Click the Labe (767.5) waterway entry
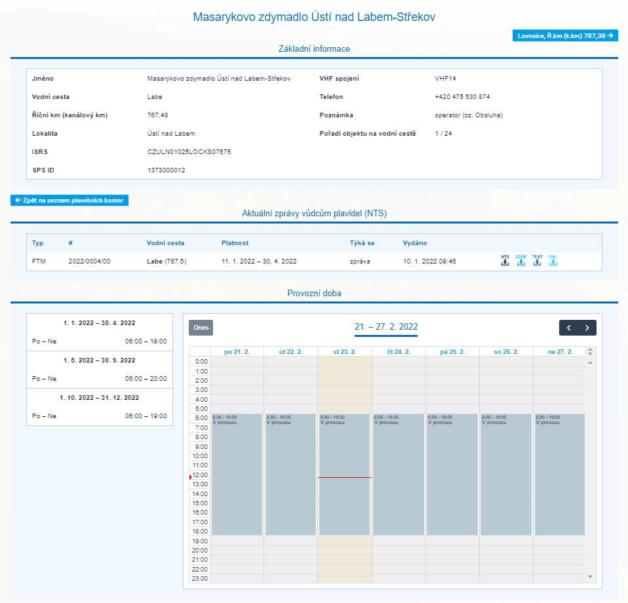This screenshot has width=628, height=603. point(167,262)
